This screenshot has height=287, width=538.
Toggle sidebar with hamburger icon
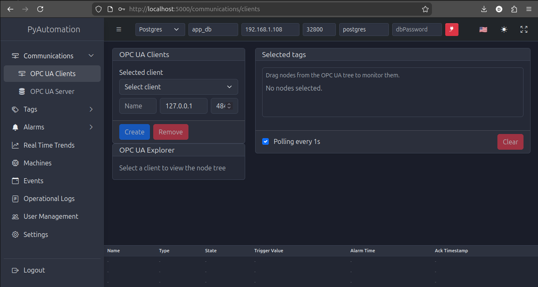coord(119,29)
